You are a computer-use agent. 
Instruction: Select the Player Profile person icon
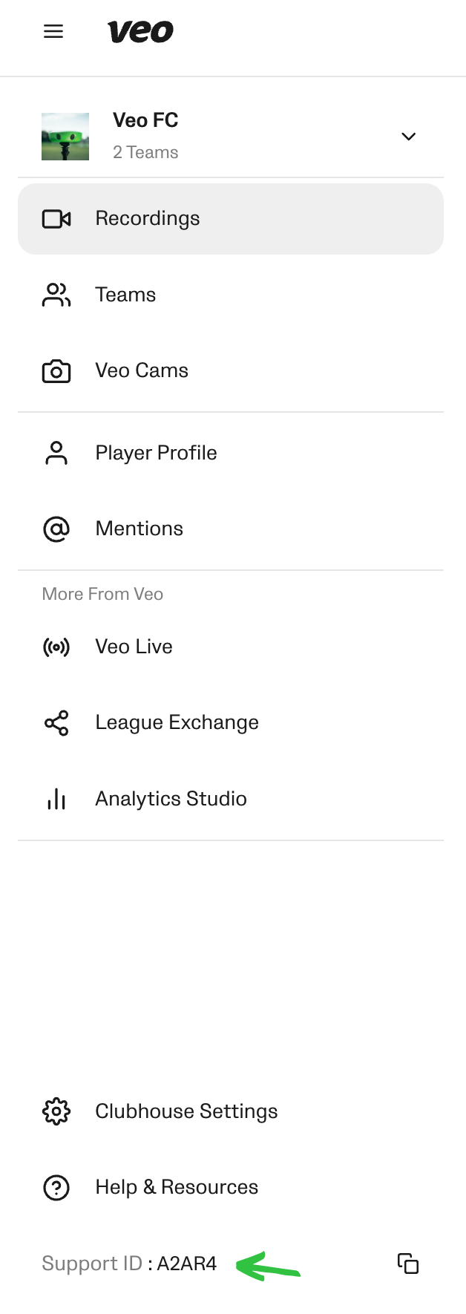point(56,452)
